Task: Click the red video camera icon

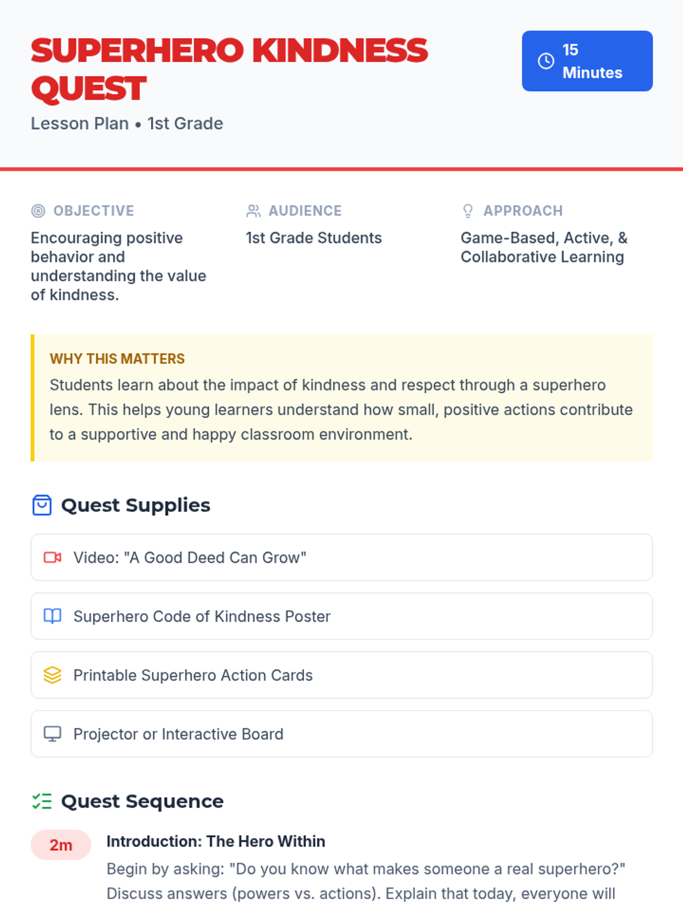Action: click(52, 557)
